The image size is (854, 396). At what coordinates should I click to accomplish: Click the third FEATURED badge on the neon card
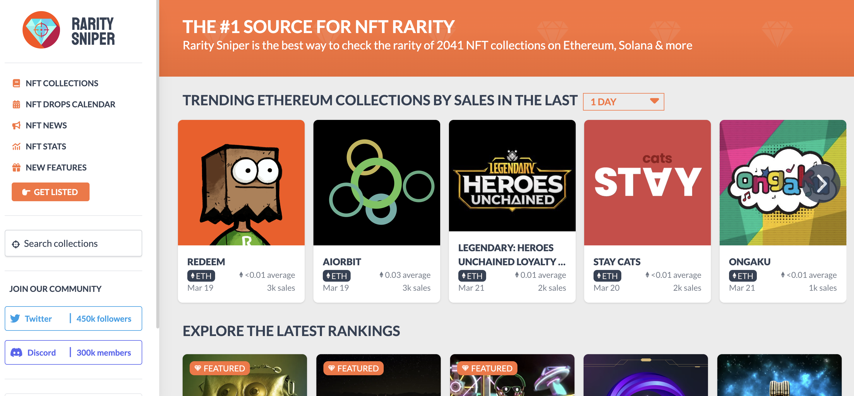coord(487,368)
